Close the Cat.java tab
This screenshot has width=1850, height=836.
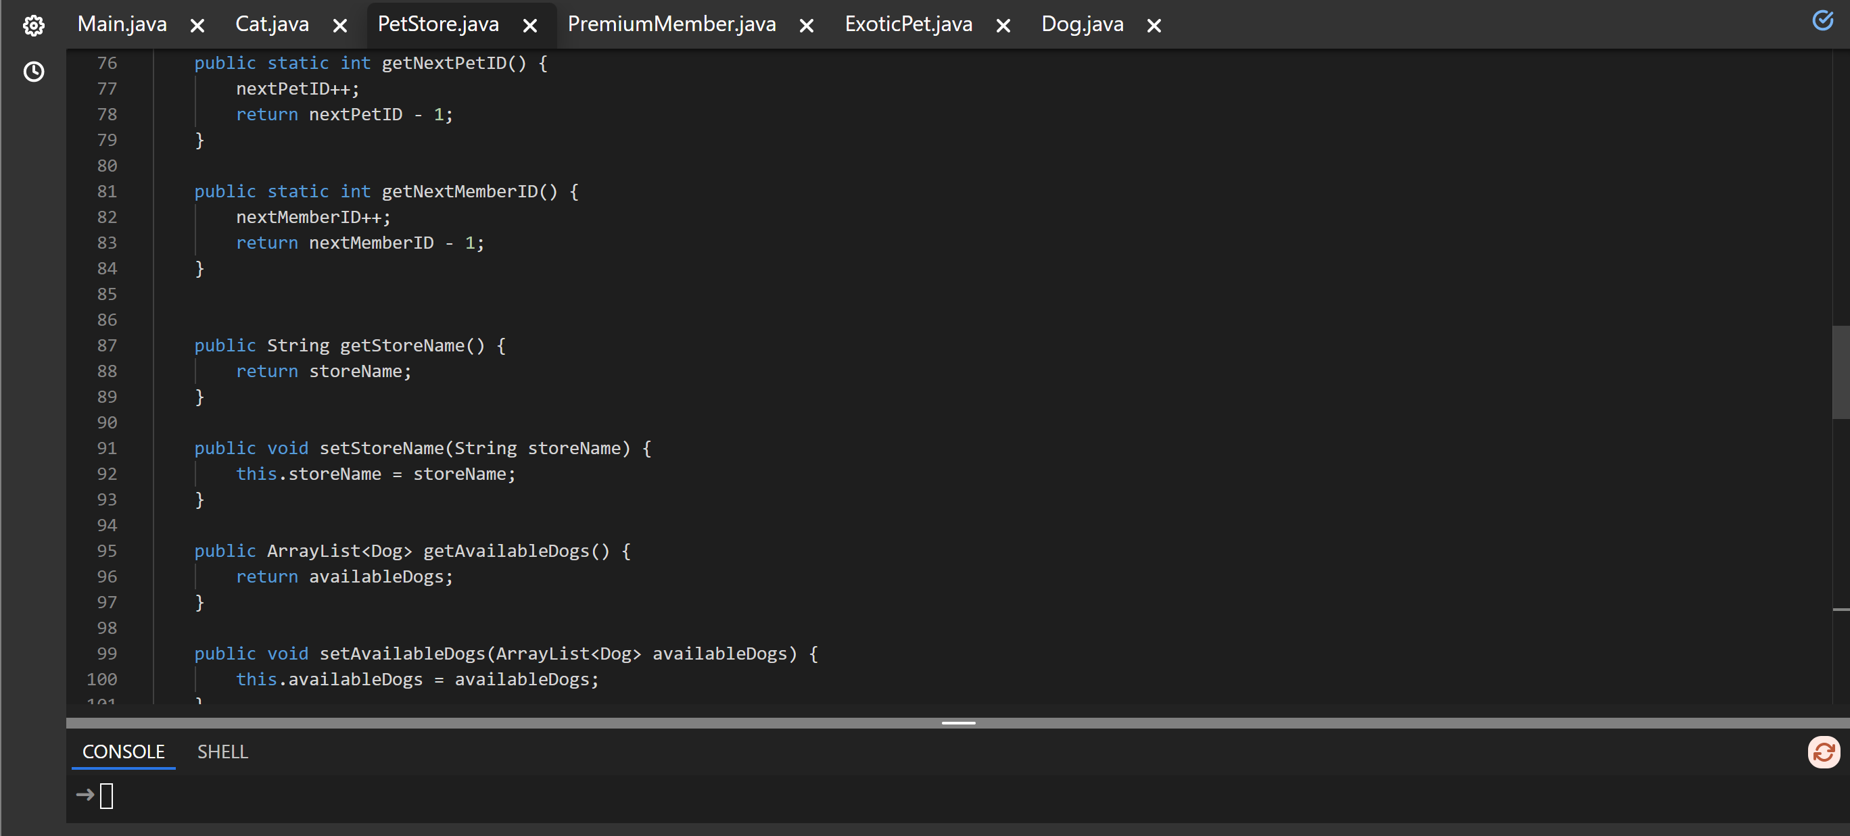340,26
